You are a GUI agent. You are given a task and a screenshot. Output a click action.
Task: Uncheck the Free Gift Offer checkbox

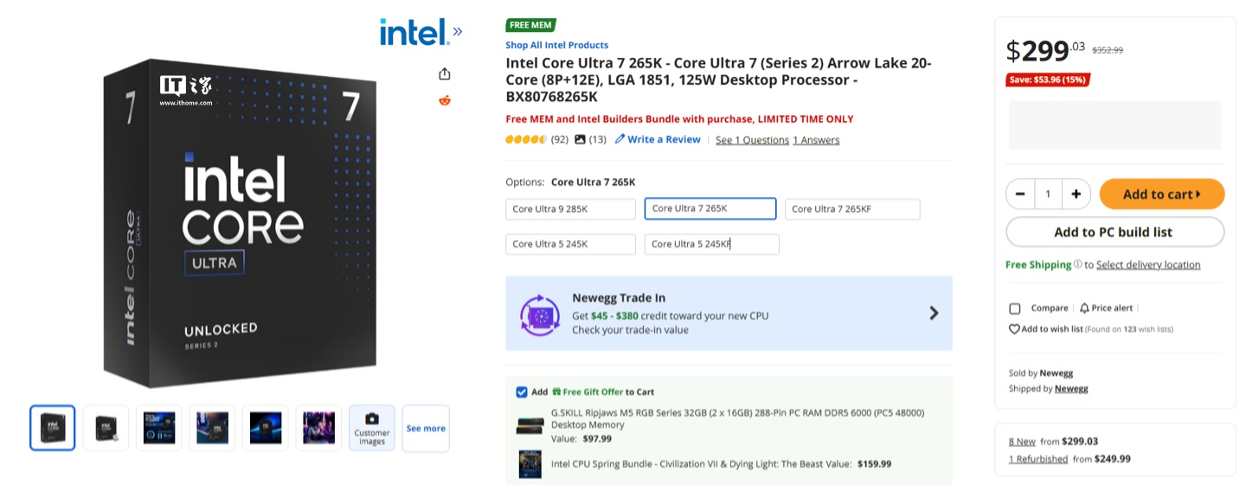(522, 392)
